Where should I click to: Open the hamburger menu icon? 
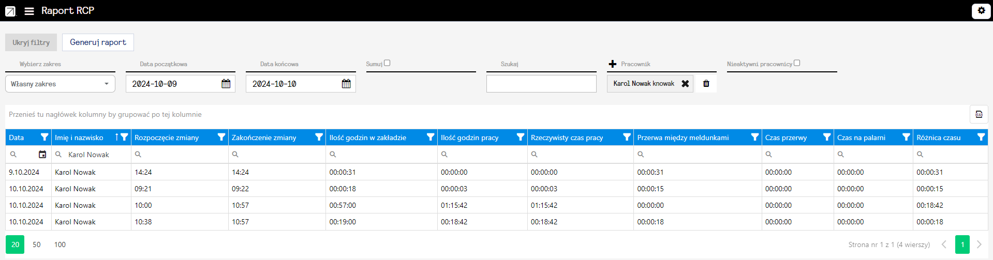[x=29, y=11]
